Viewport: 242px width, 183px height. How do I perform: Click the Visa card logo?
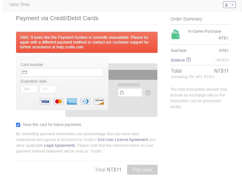(45, 102)
